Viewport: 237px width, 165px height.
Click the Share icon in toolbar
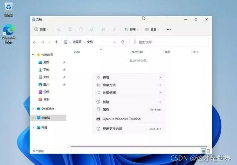coord(103,29)
